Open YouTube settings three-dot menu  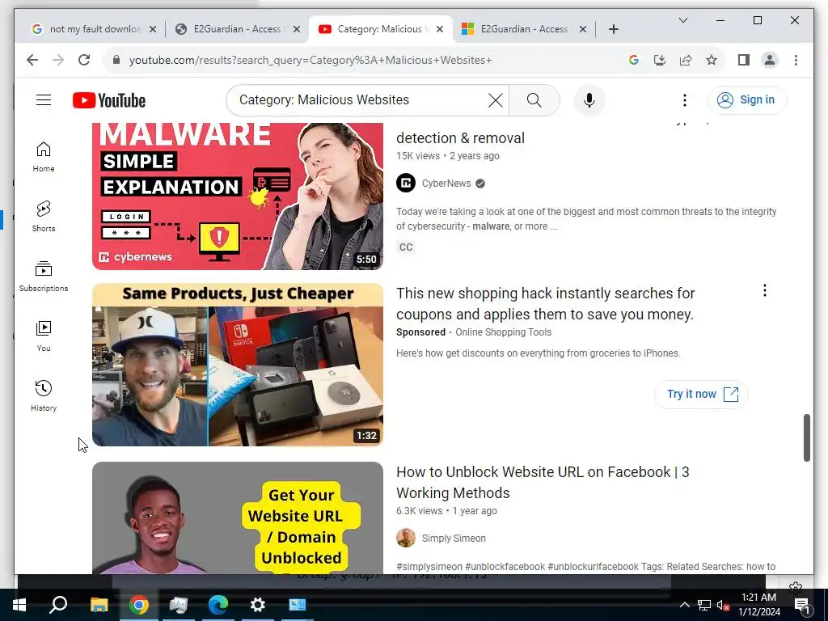684,99
